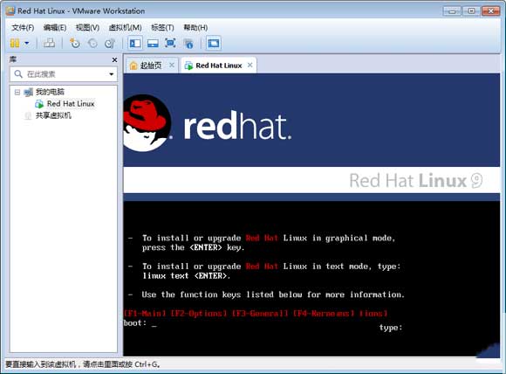Click the library search input field
This screenshot has height=374, width=506.
point(63,74)
